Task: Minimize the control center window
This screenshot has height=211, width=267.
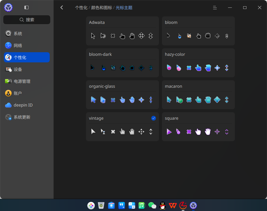Action: click(x=230, y=7)
